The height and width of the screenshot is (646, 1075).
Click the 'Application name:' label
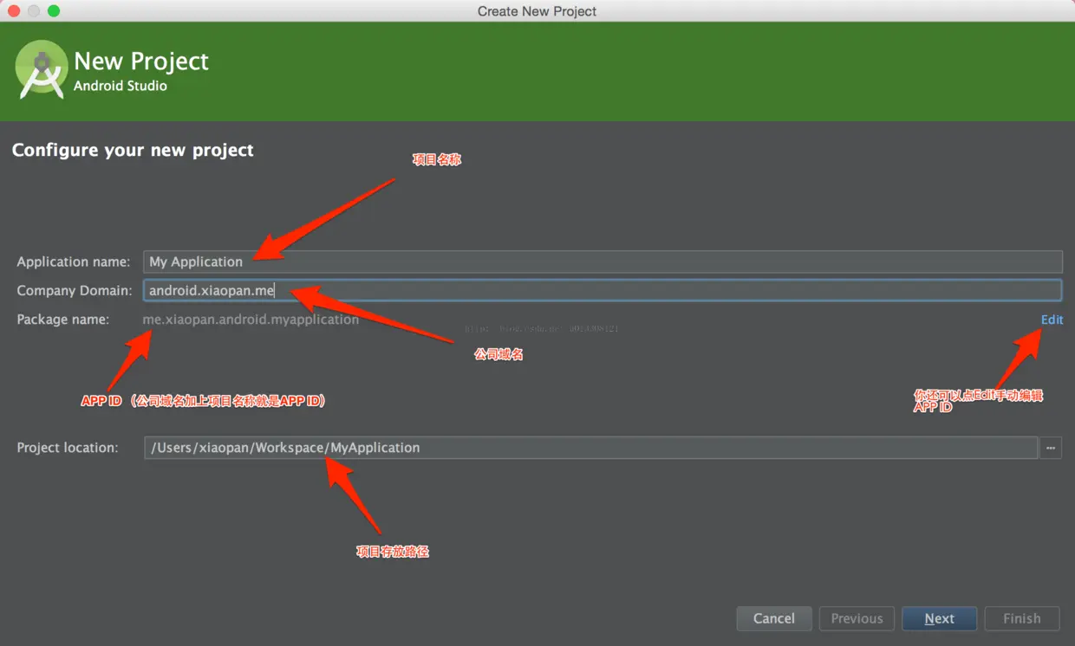click(74, 262)
